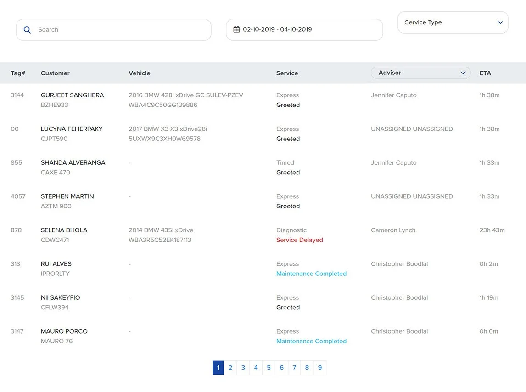Screen dimensions: 526x392
Task: Go to page 3 of results
Action: [243, 368]
